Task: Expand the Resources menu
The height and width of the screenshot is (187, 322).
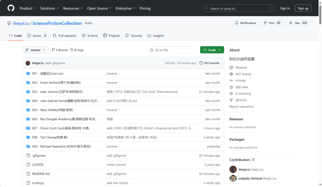Action: click(x=73, y=8)
